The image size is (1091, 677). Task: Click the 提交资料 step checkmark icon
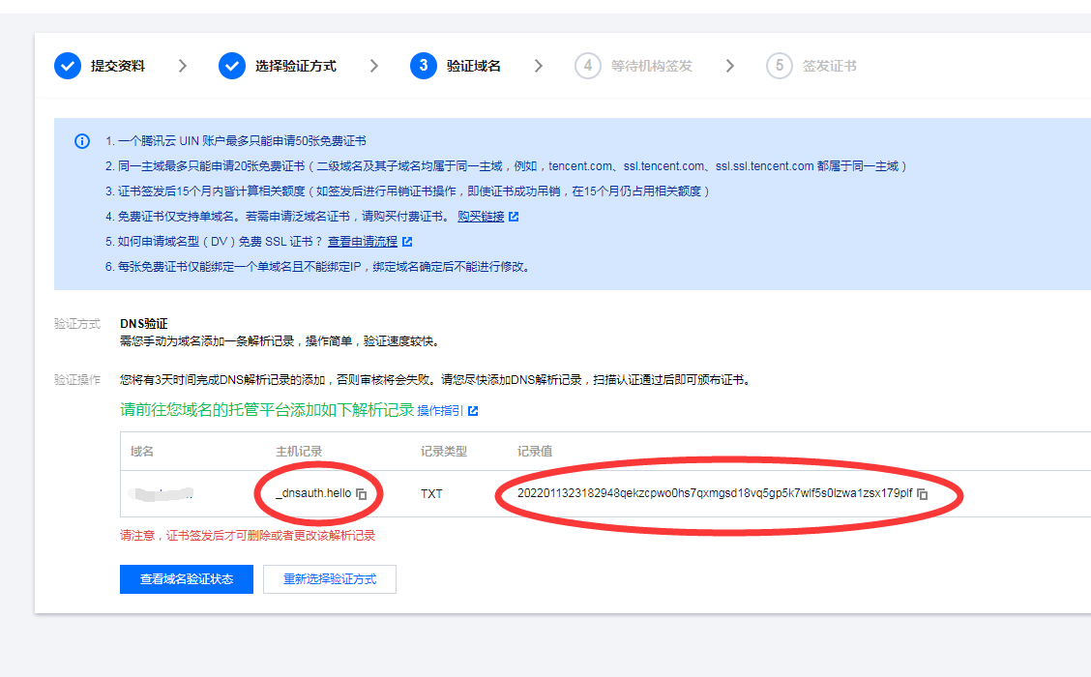(68, 66)
